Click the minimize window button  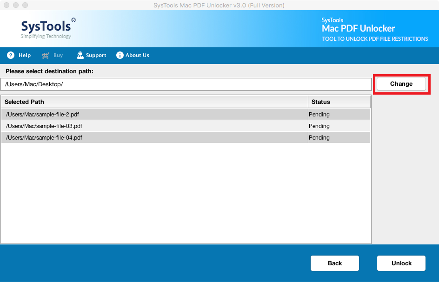16,5
